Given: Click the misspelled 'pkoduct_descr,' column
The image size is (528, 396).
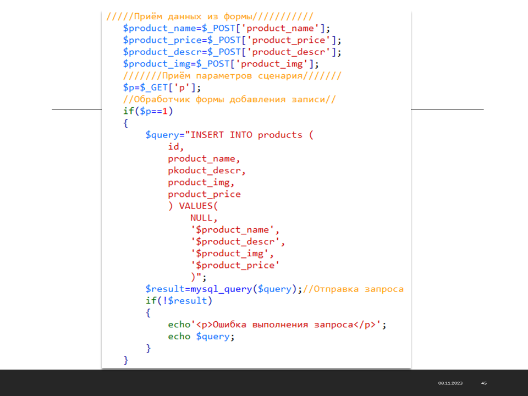Looking at the screenshot, I should [207, 170].
